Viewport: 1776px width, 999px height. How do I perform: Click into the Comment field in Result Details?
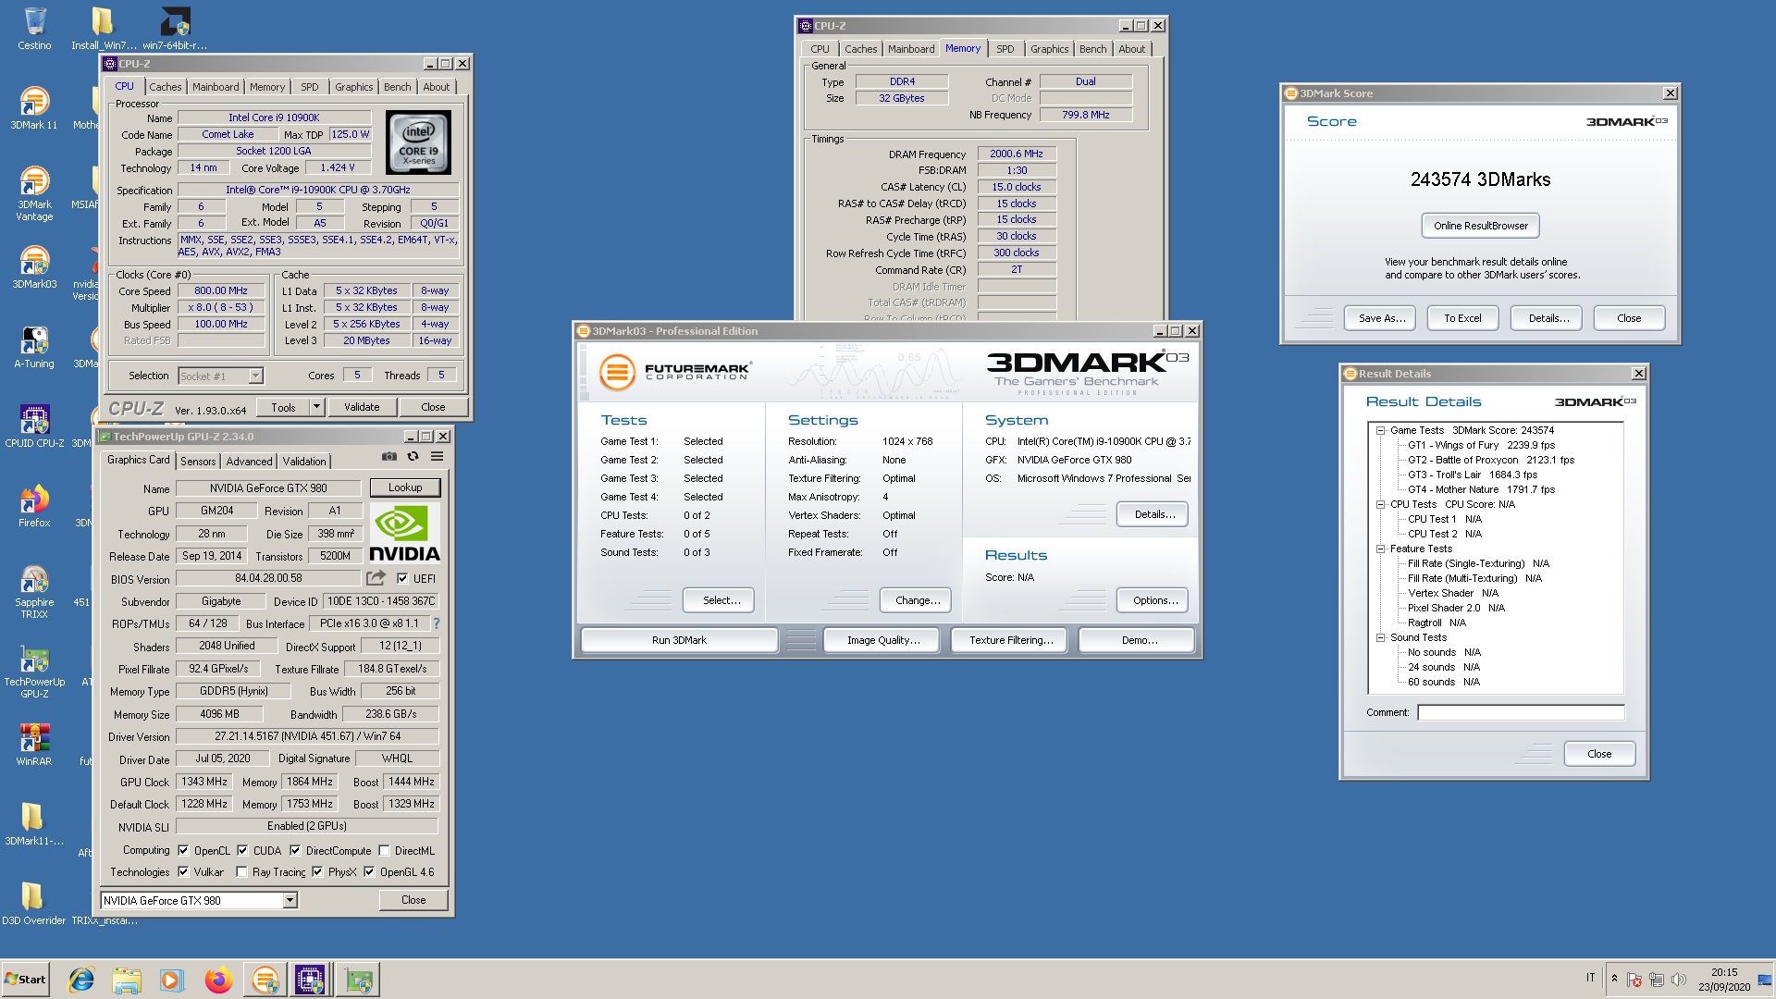click(1521, 712)
